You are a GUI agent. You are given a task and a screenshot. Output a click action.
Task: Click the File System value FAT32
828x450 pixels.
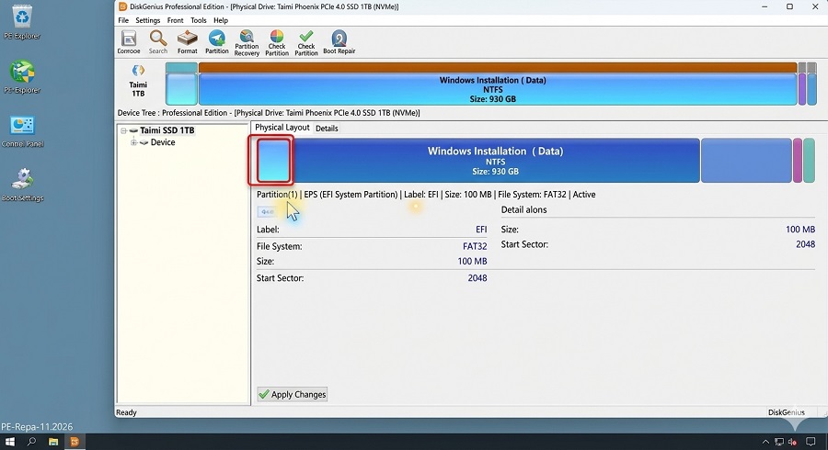pos(475,246)
